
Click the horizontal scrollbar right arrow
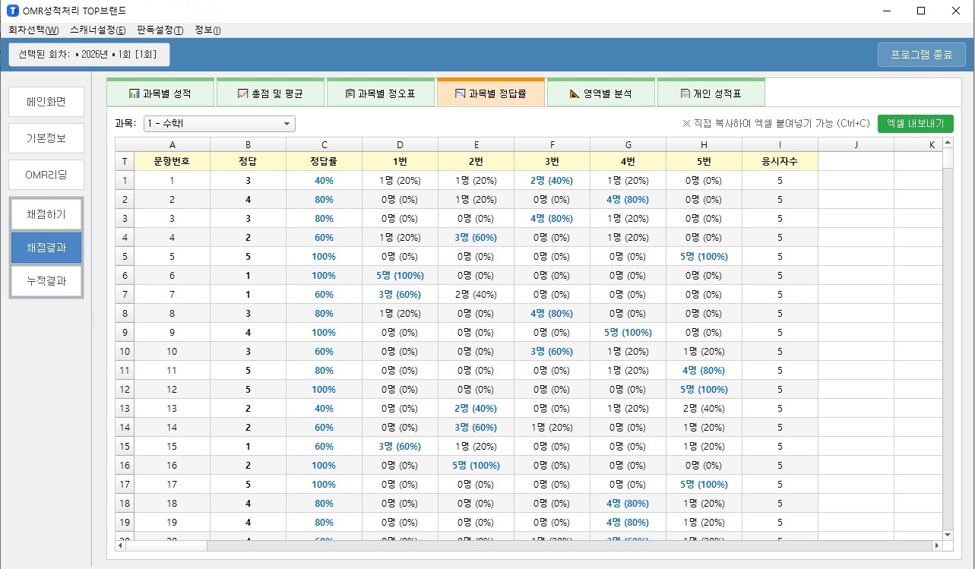click(936, 545)
